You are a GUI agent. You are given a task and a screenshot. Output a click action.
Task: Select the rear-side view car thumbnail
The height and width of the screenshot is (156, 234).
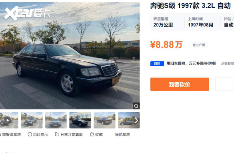tap(105, 120)
